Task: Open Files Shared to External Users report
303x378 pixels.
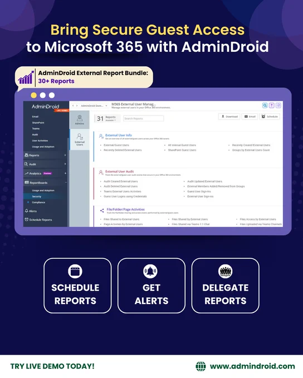Action: point(121,220)
